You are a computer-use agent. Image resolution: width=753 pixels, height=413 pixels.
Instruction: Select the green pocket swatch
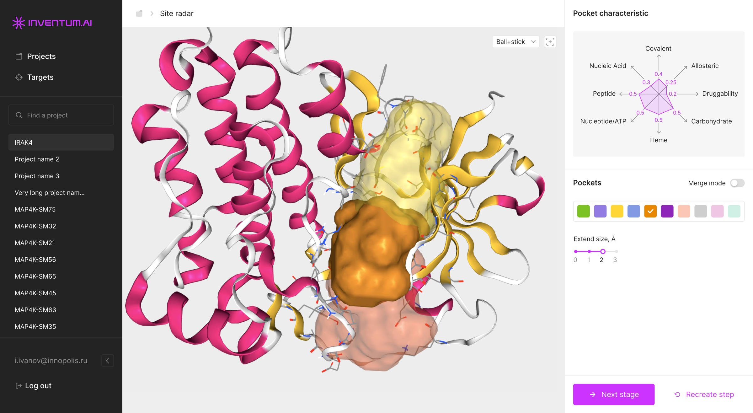[x=584, y=211]
